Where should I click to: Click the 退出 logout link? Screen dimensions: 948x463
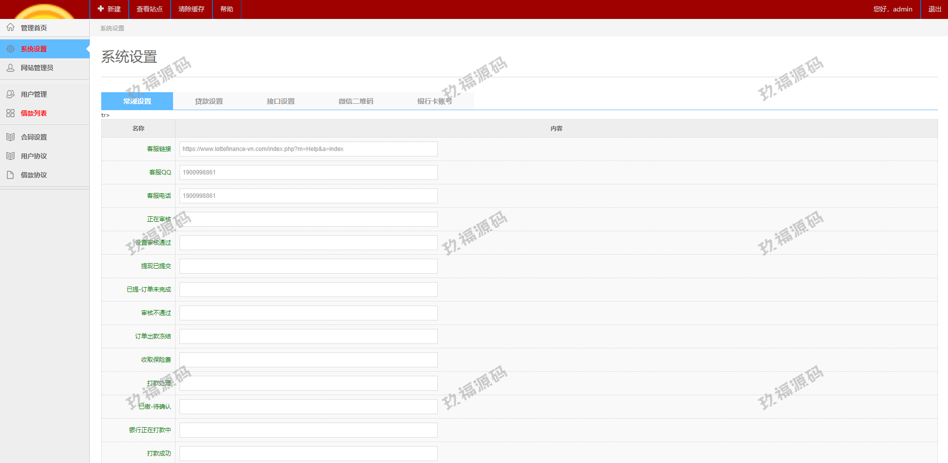tap(935, 9)
